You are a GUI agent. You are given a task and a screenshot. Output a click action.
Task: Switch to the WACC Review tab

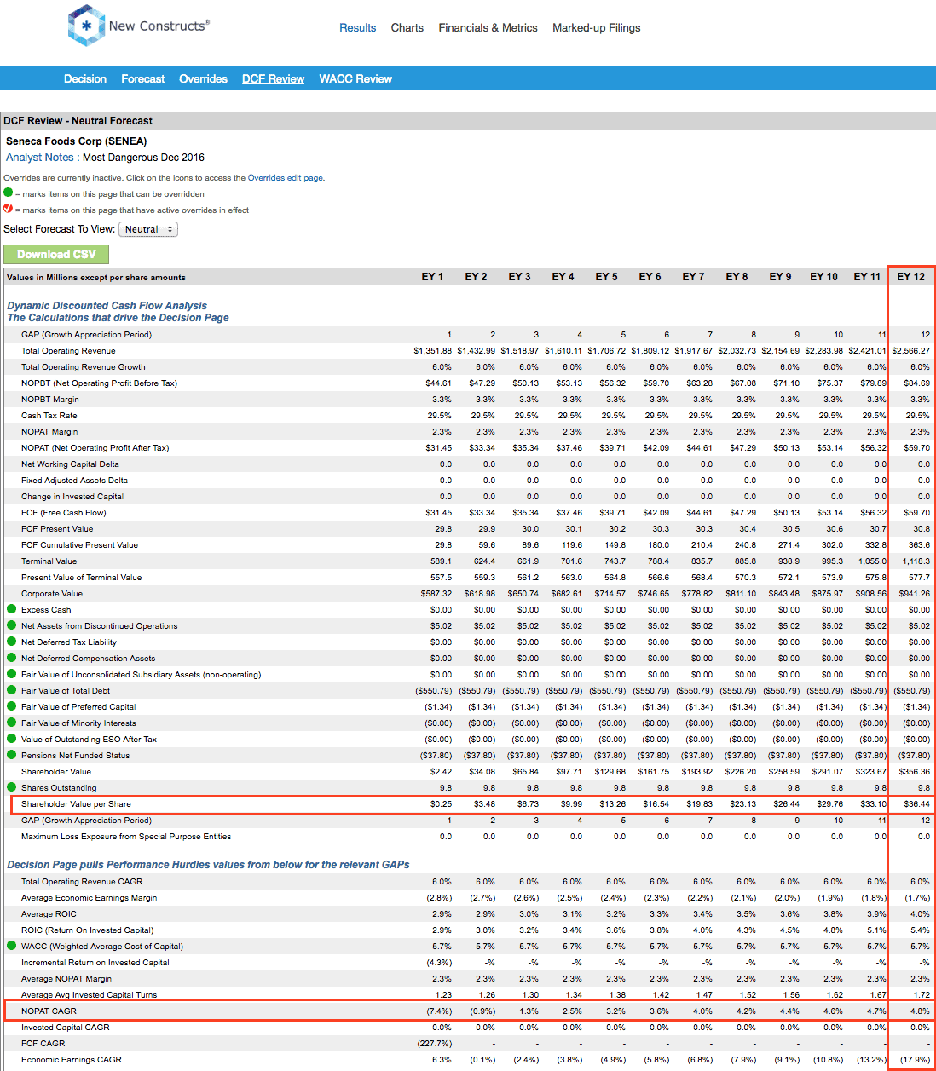coord(356,78)
